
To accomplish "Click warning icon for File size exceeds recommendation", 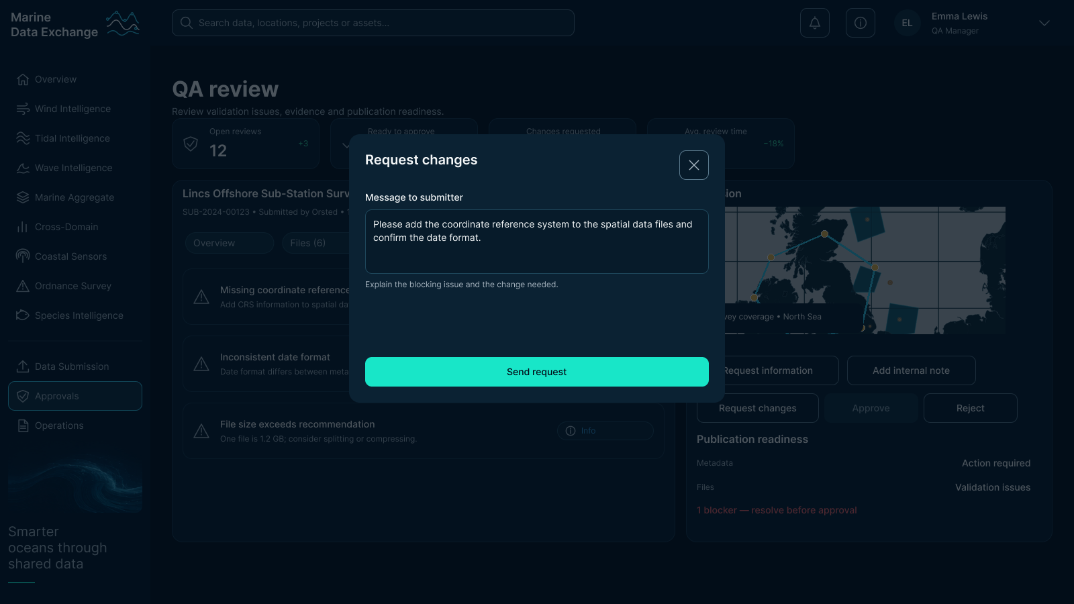I will (201, 431).
